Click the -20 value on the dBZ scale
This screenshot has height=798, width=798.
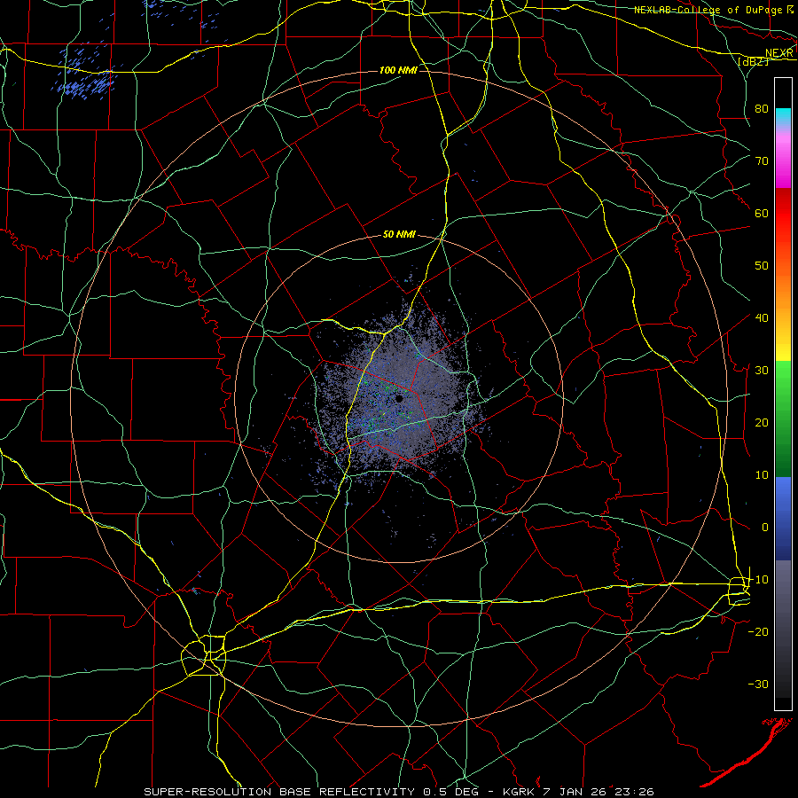[758, 632]
